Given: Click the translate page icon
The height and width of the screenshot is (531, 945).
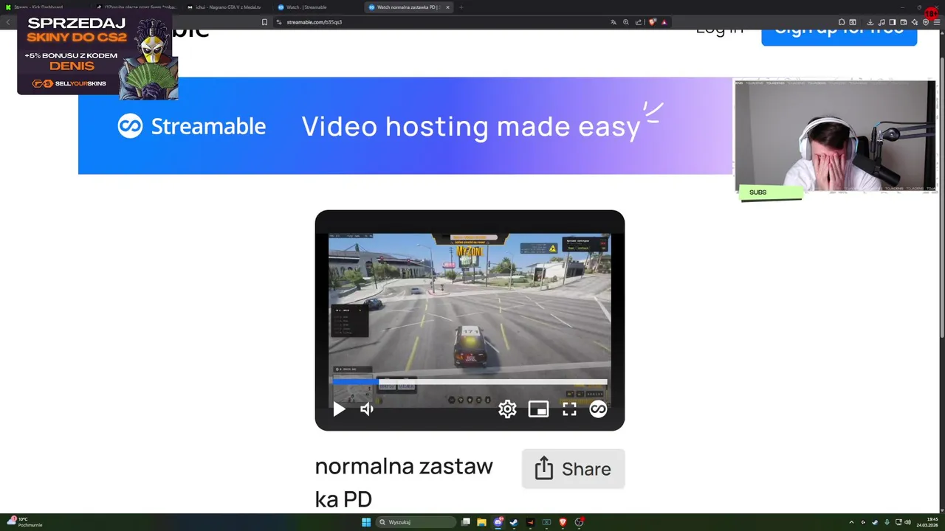Looking at the screenshot, I should pyautogui.click(x=614, y=22).
